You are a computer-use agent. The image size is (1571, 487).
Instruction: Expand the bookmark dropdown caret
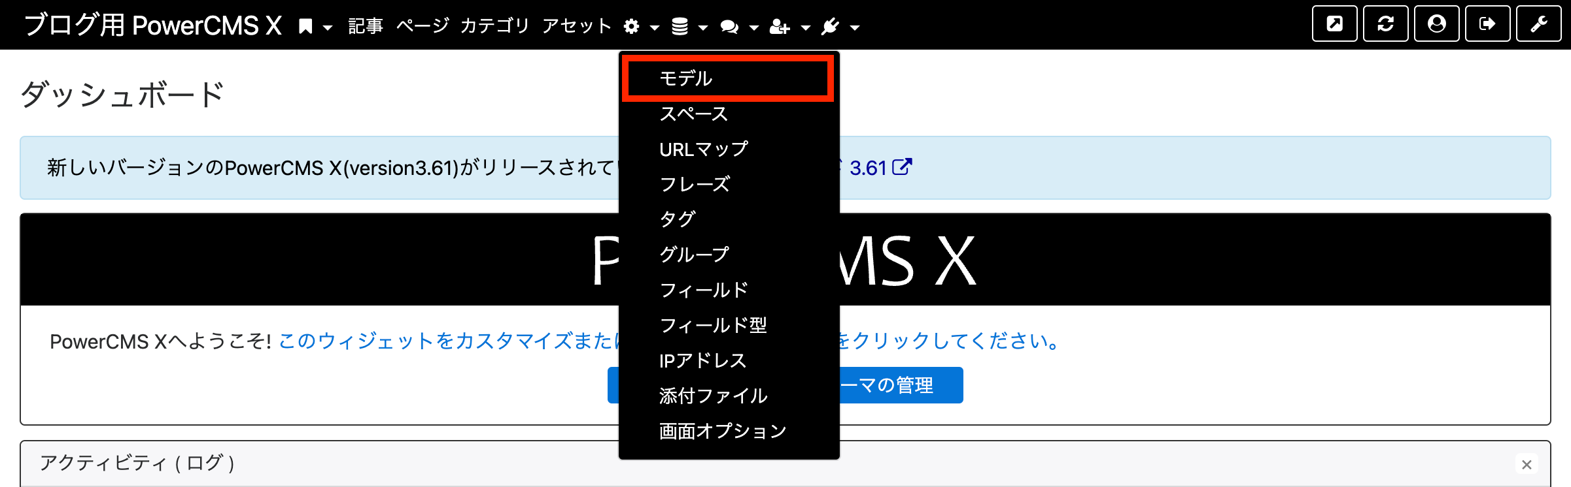click(x=328, y=27)
